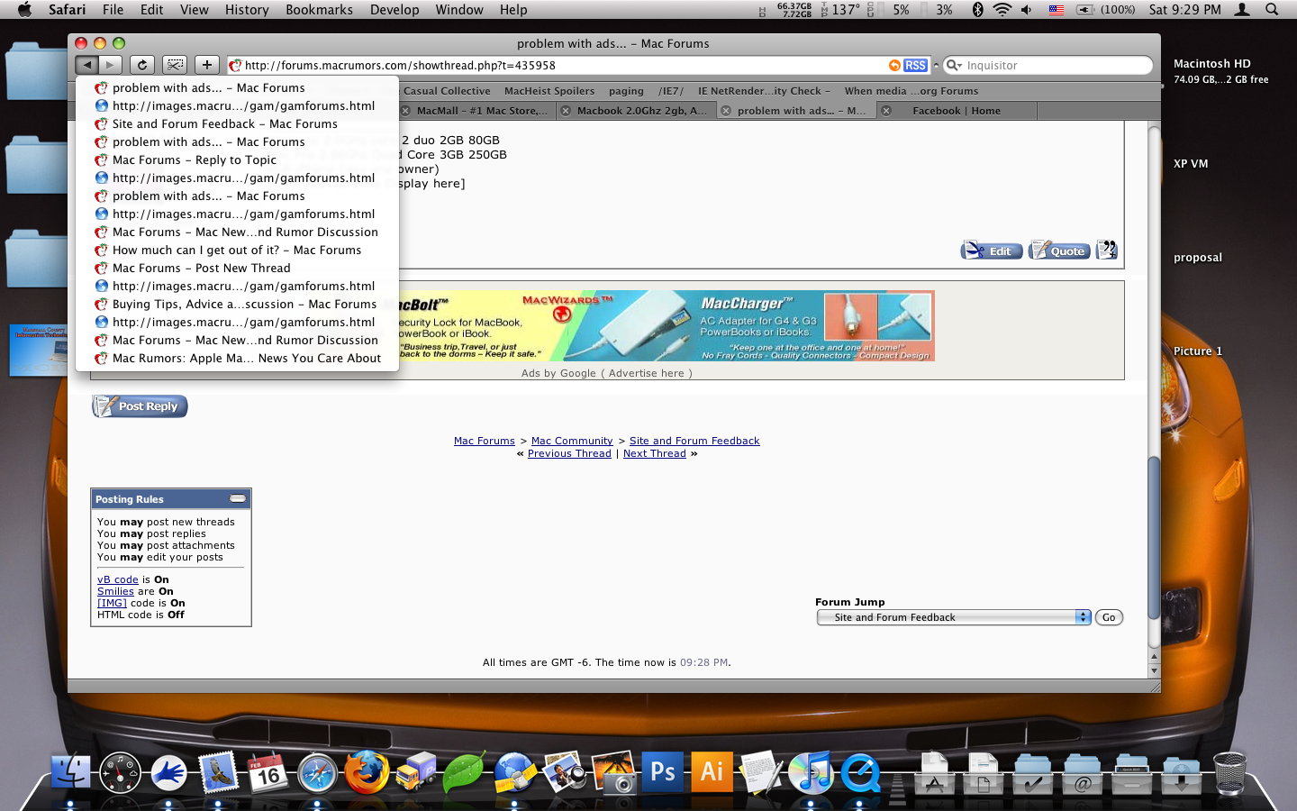Open the Next Thread link

[x=655, y=453]
